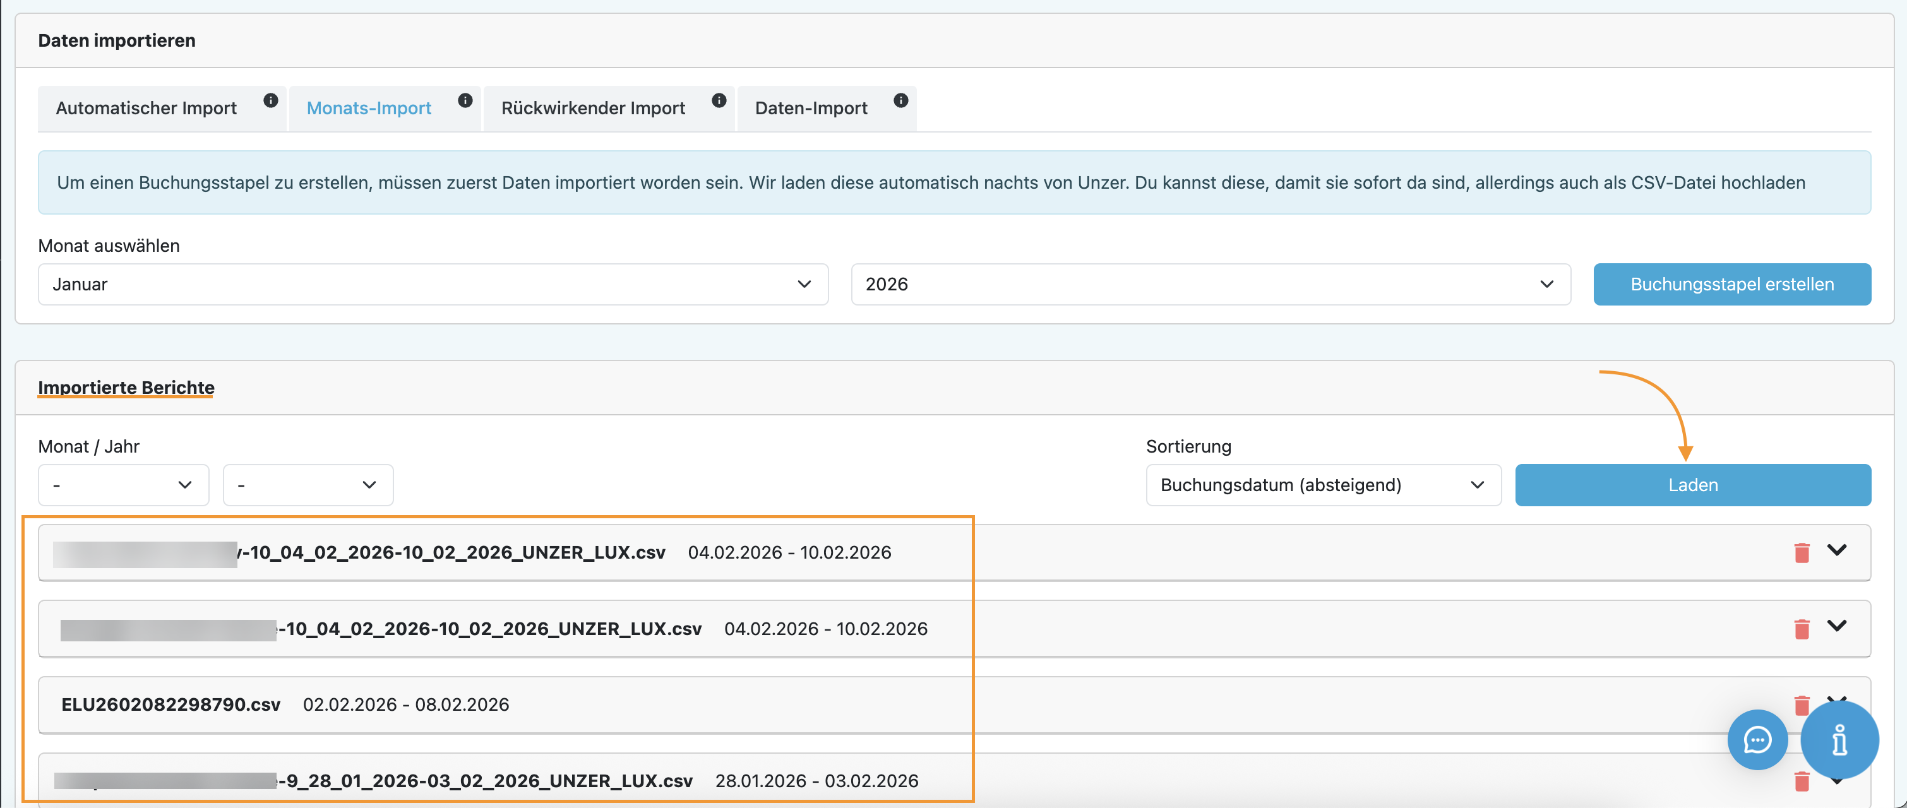
Task: Switch to Rückwirkender Import tab
Action: [593, 108]
